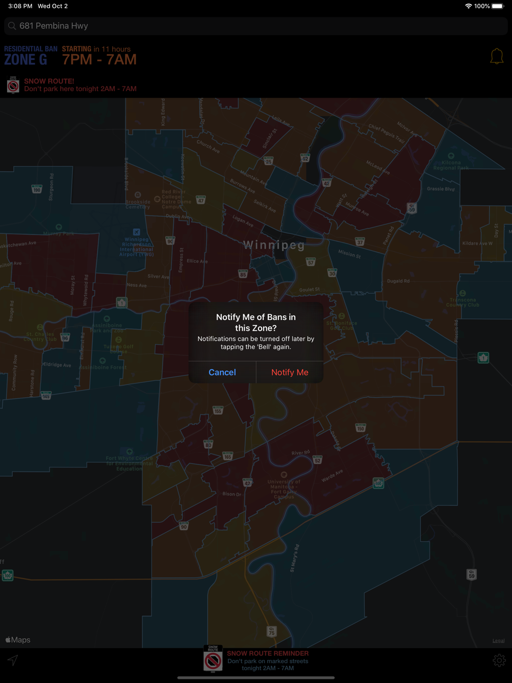The width and height of the screenshot is (512, 683).
Task: Tap the 7PM - 7AM ban time
Action: click(x=99, y=59)
